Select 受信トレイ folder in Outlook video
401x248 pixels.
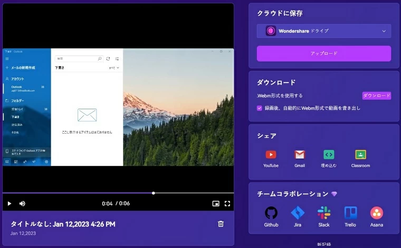17,109
